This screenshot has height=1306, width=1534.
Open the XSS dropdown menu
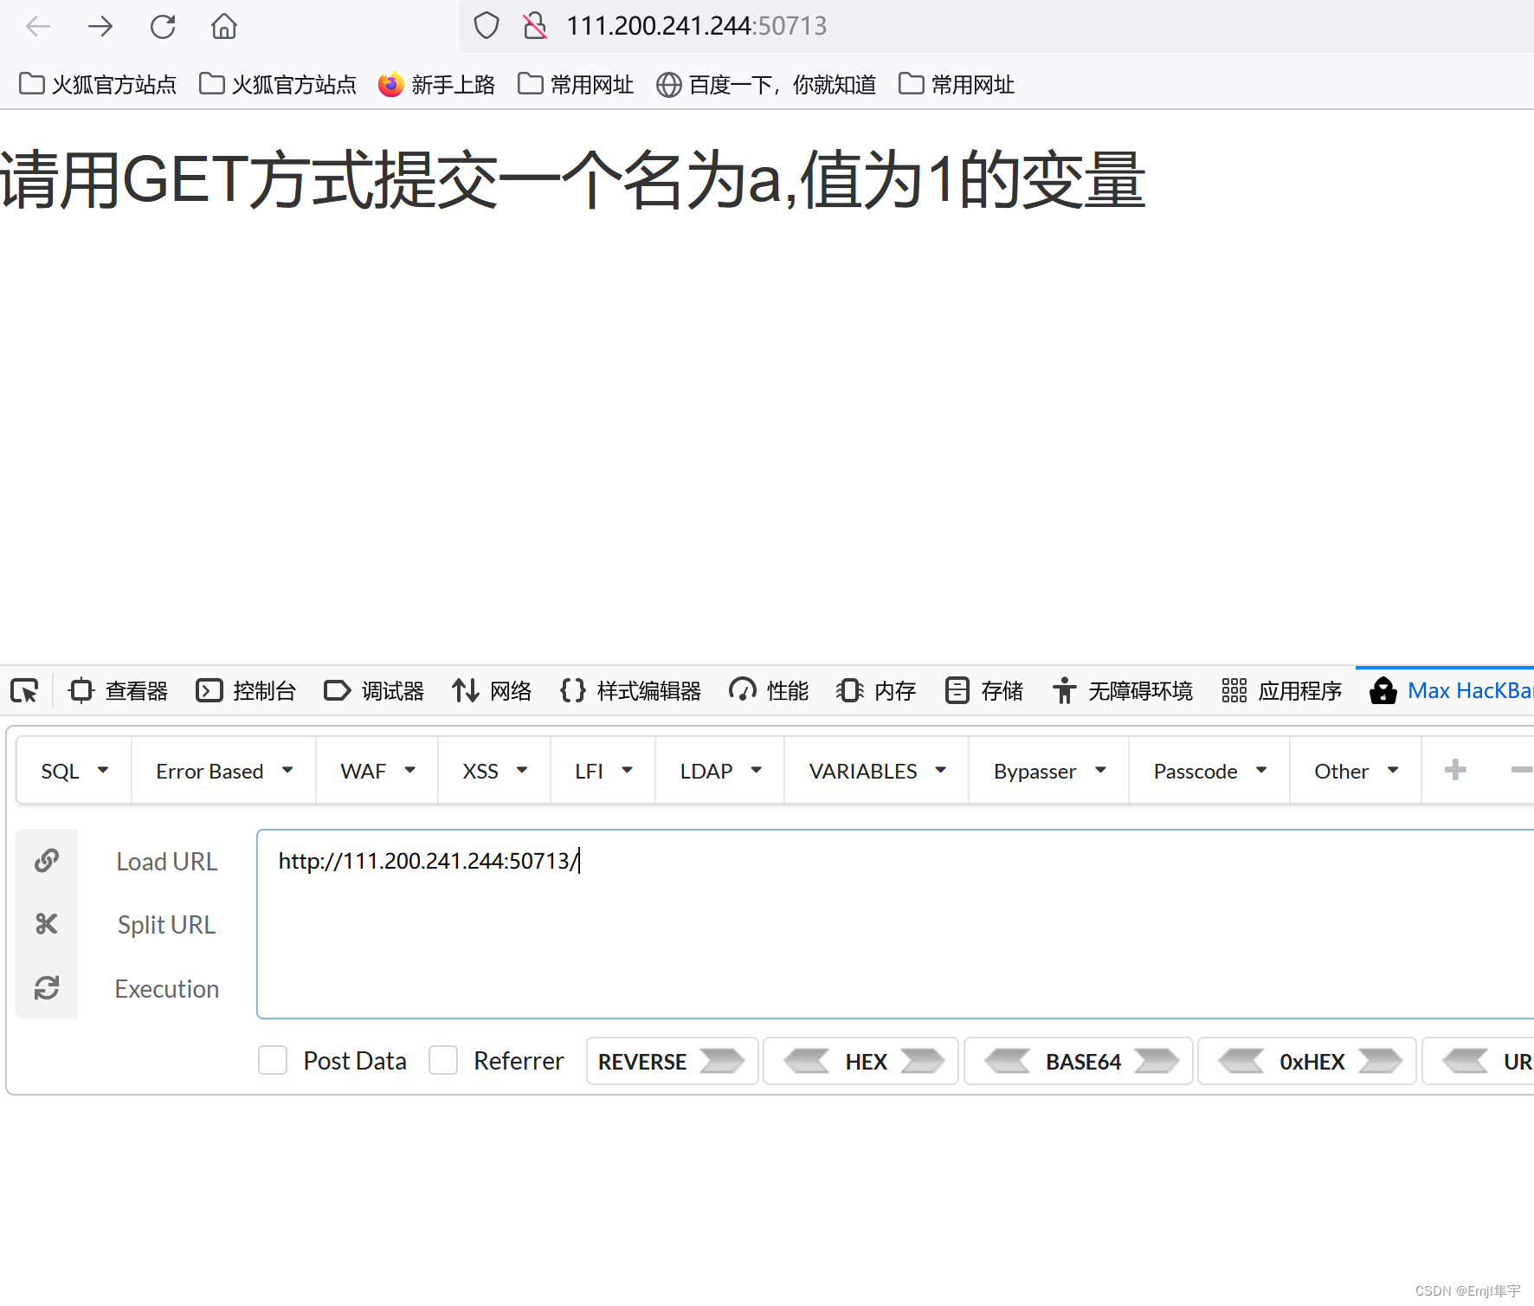493,770
